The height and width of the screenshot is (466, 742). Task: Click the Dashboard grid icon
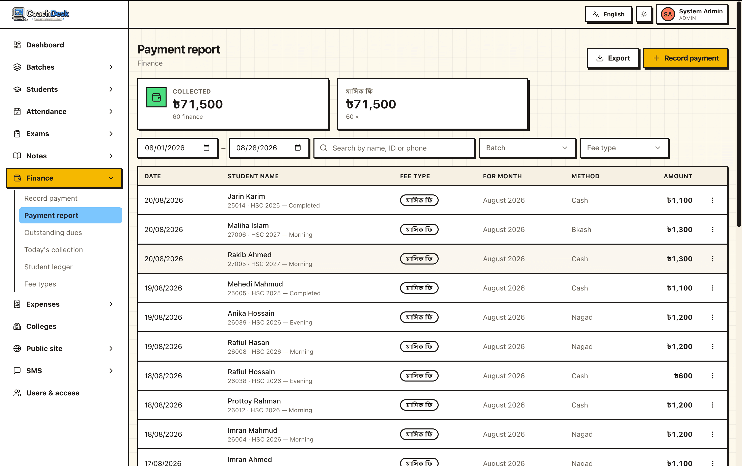pyautogui.click(x=17, y=45)
